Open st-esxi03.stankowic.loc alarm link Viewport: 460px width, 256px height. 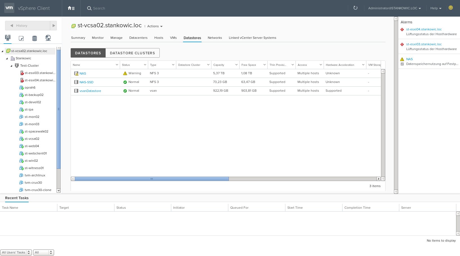424,44
